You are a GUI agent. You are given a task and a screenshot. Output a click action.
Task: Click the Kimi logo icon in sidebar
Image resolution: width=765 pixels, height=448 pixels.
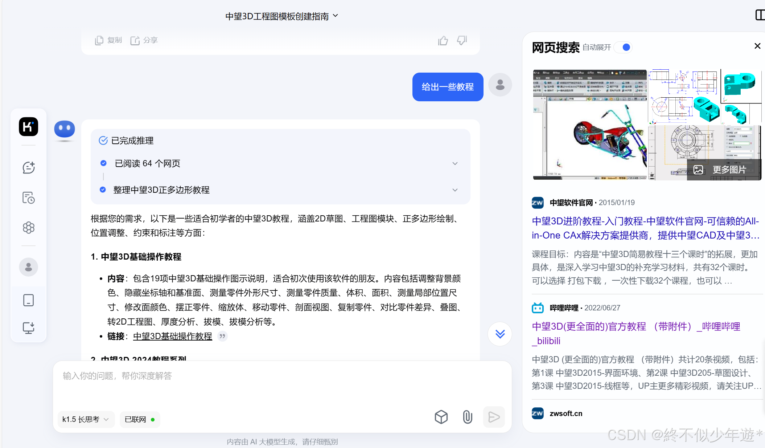pos(28,127)
